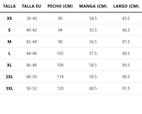
Task: Select the XL size label
Action: click(9, 65)
